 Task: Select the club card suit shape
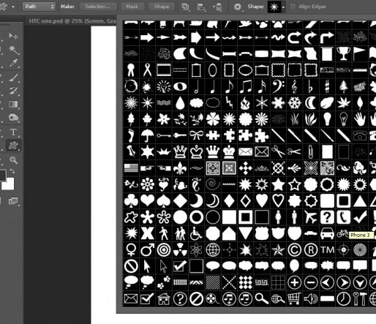(x=131, y=201)
